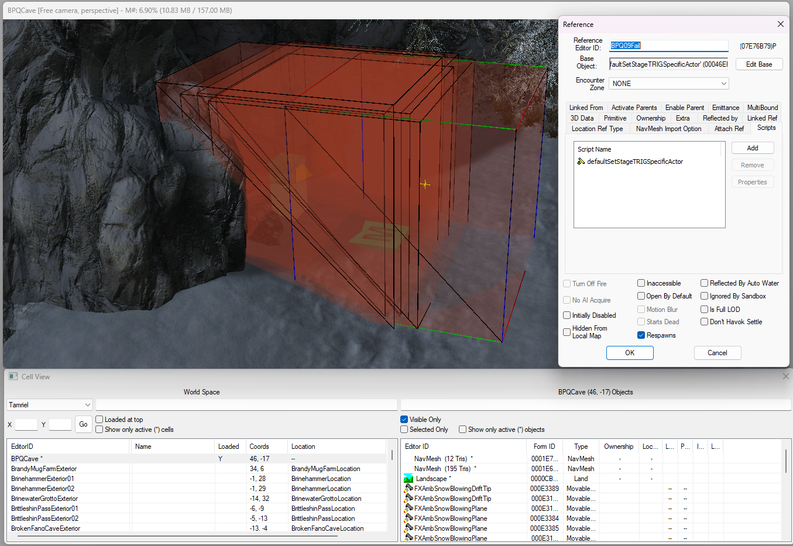Enable the Selected Only checkbox
This screenshot has width=793, height=546.
404,430
